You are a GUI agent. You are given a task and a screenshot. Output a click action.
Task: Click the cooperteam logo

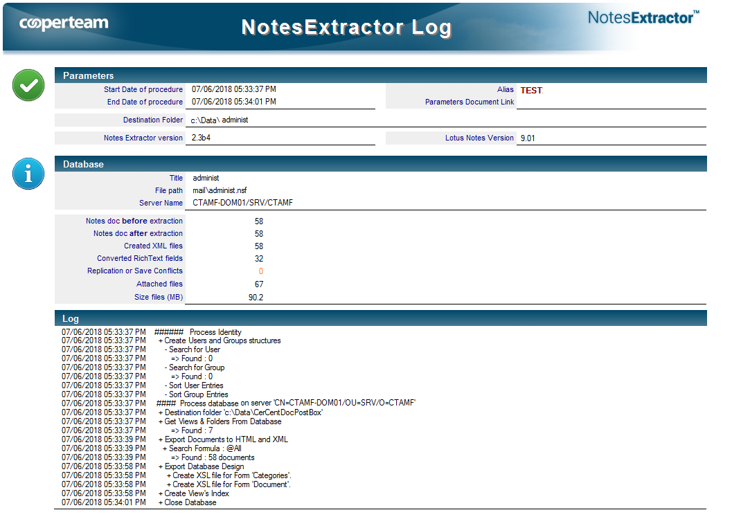coord(64,24)
